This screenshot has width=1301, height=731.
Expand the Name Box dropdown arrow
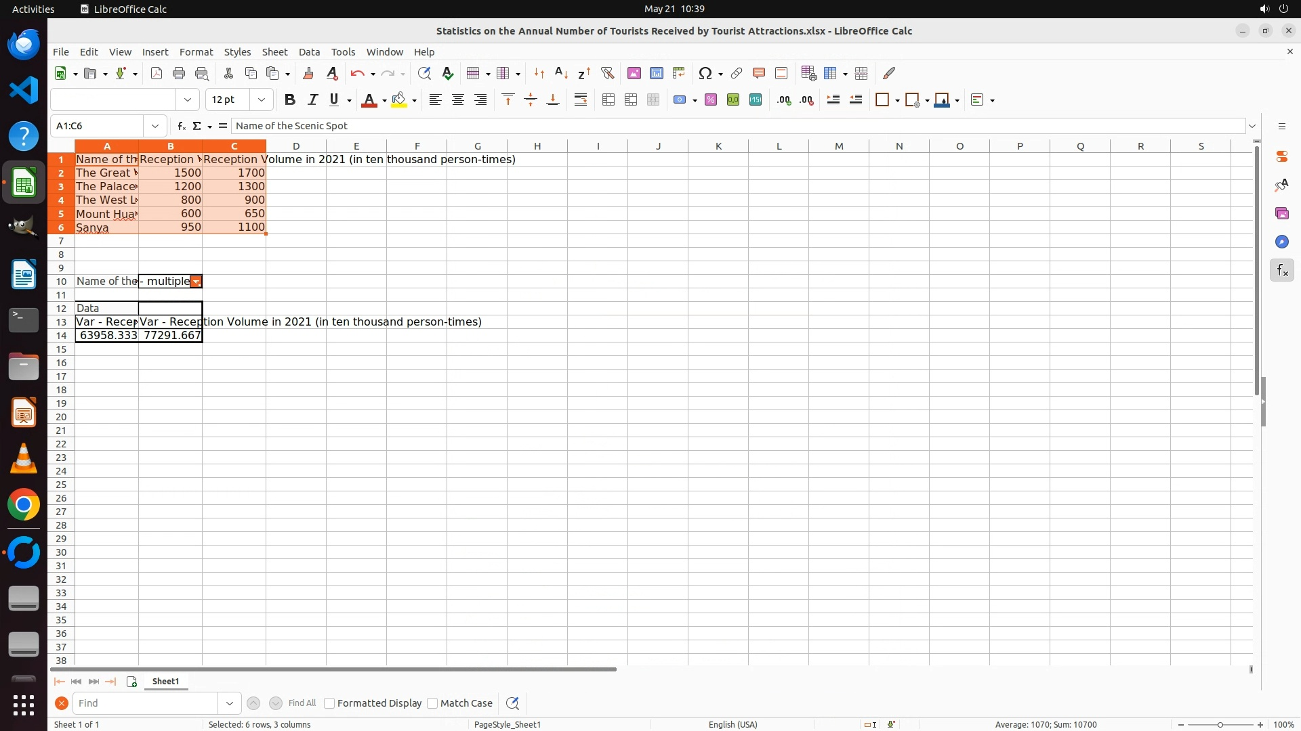tap(155, 126)
